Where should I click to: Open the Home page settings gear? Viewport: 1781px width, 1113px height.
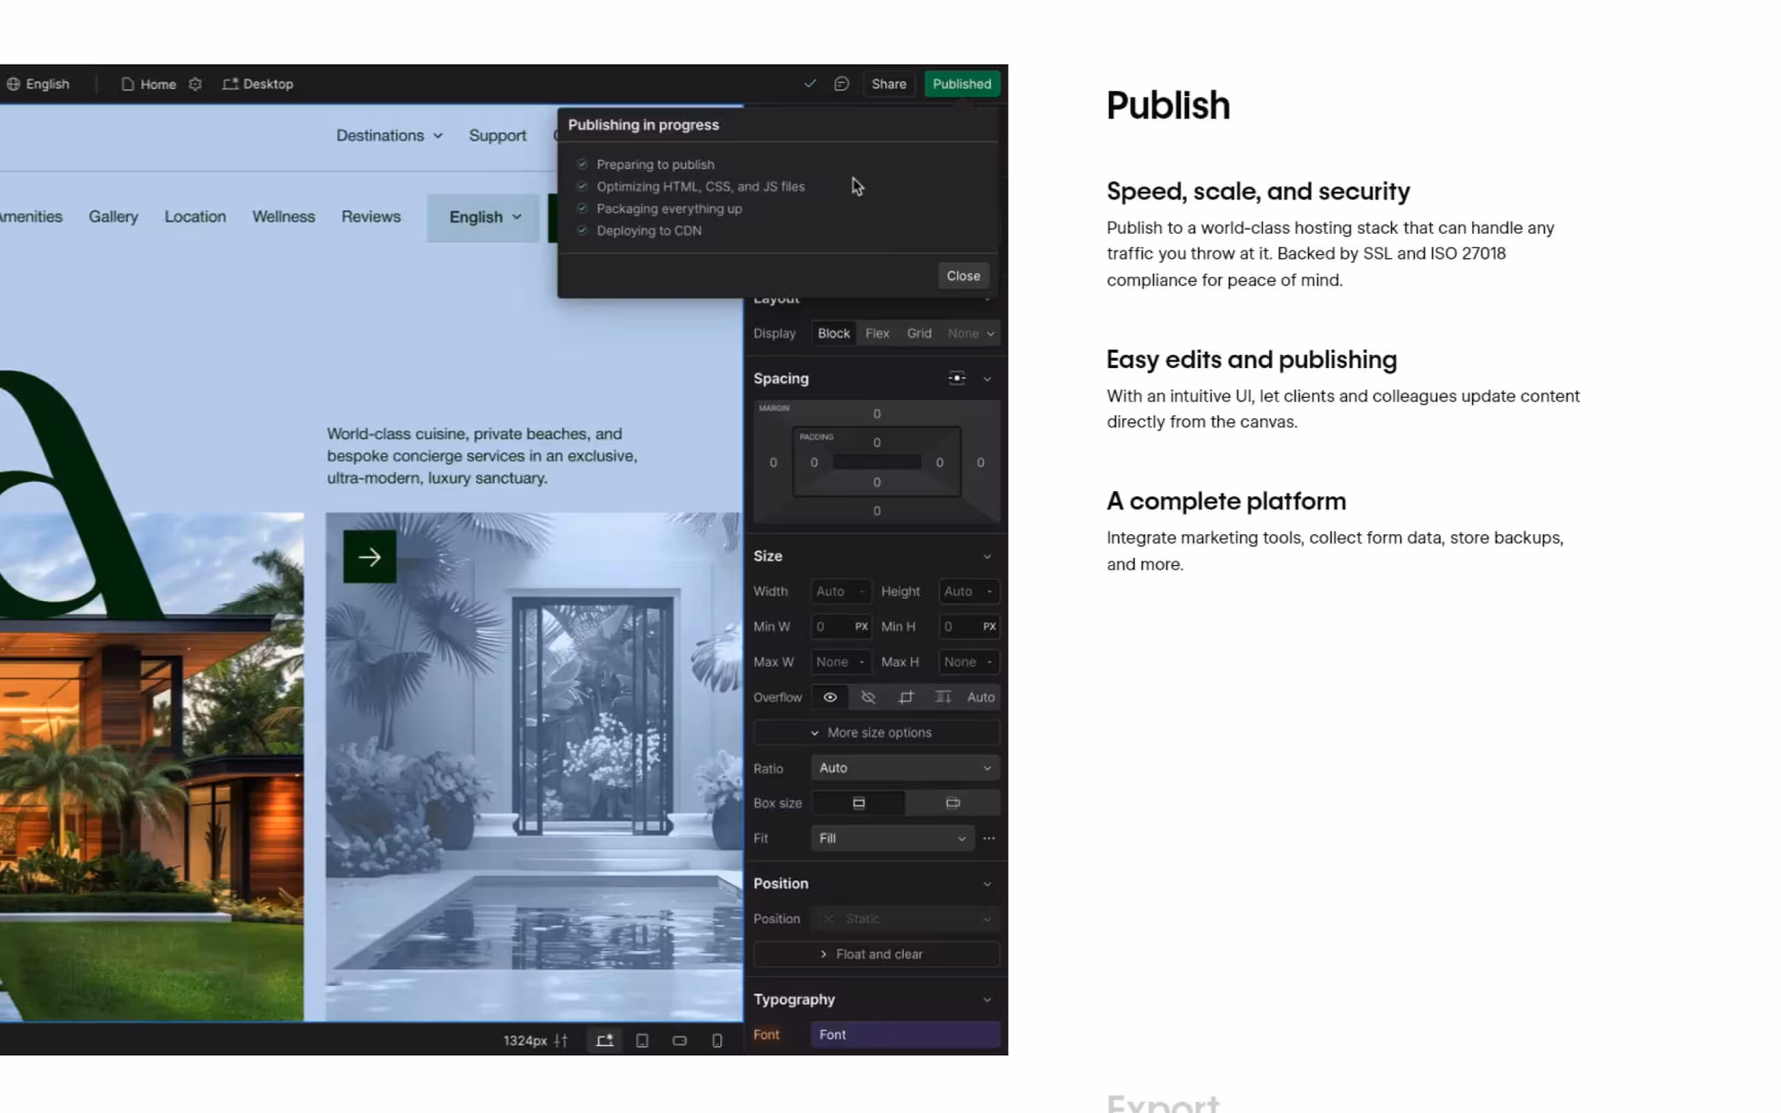[195, 84]
